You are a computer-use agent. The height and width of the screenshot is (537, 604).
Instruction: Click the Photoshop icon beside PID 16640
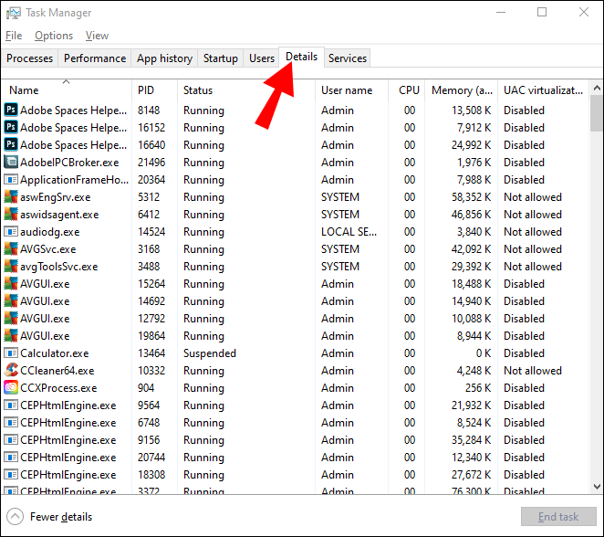(11, 144)
